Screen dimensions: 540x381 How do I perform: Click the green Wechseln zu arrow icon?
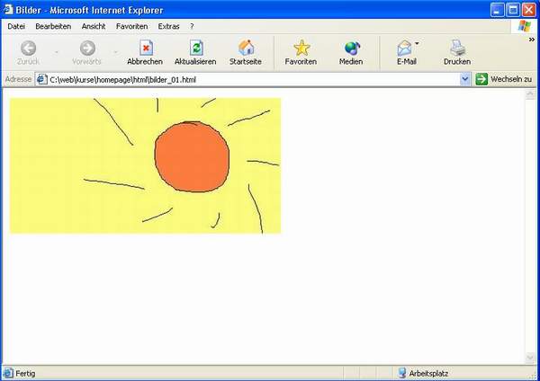click(x=481, y=79)
